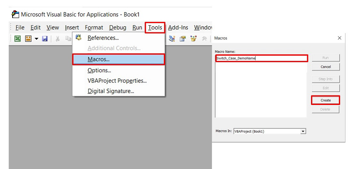
Task: Click the Step Into button
Action: (325, 79)
